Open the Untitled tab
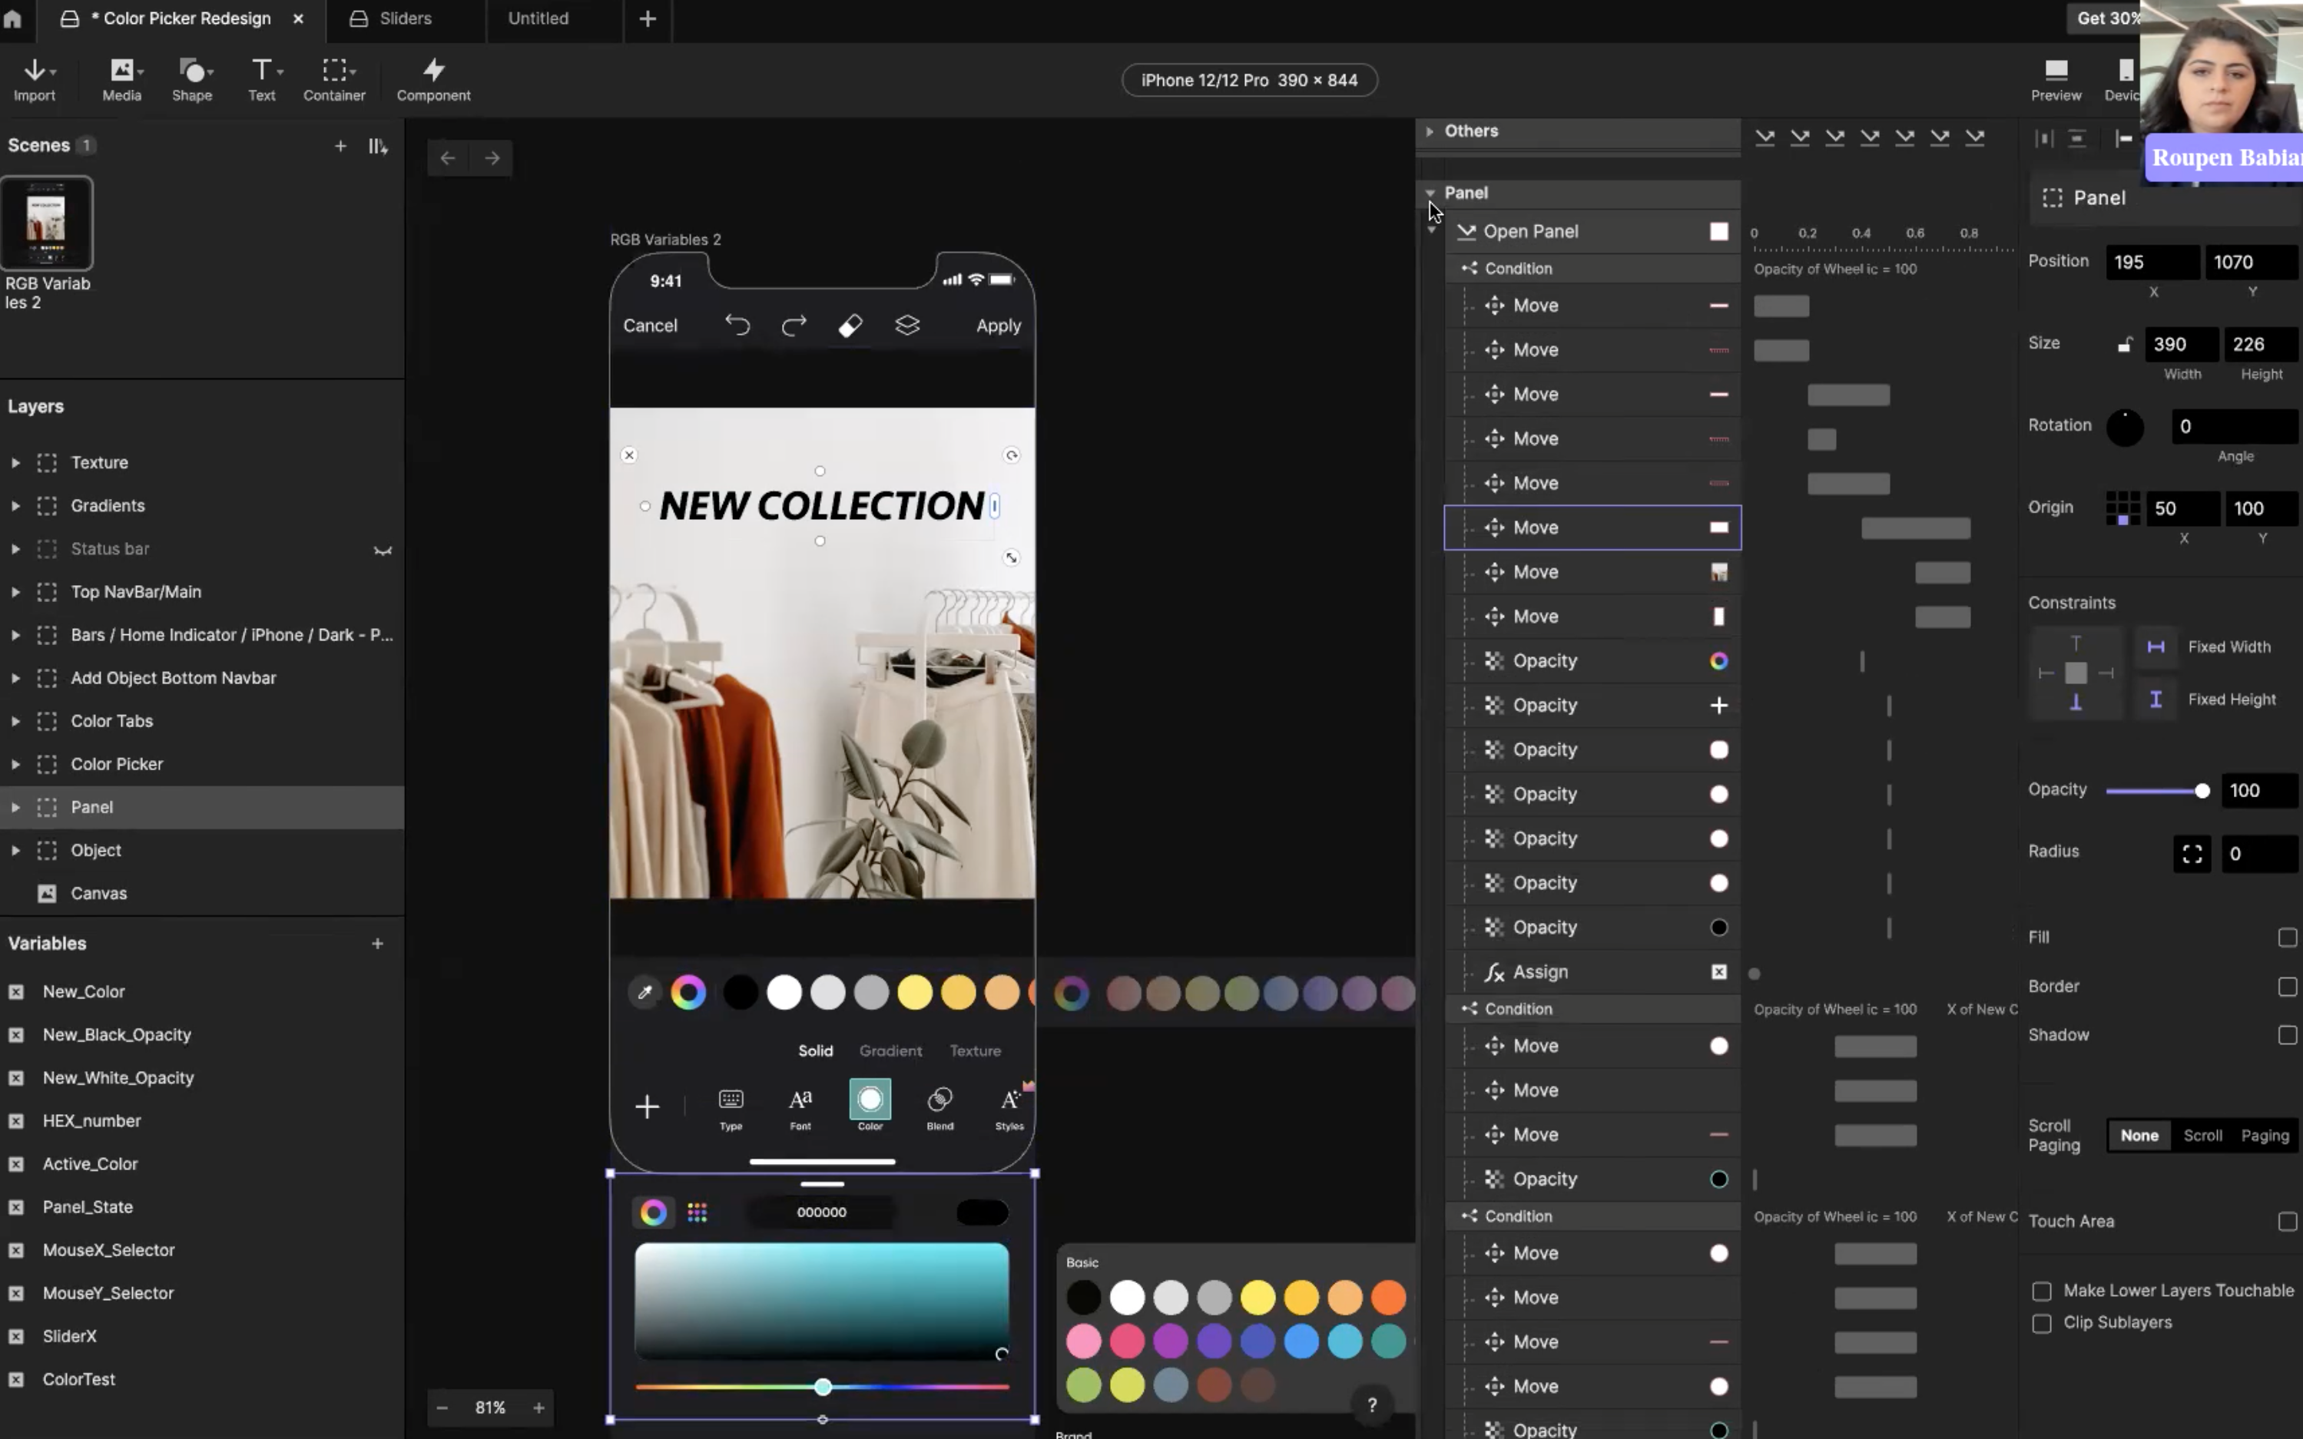This screenshot has width=2303, height=1439. 538,18
